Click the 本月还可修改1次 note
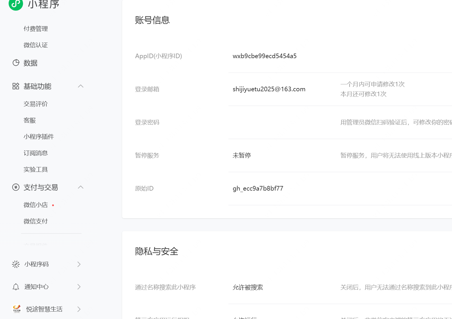Viewport: 452px width, 319px height. click(x=364, y=94)
